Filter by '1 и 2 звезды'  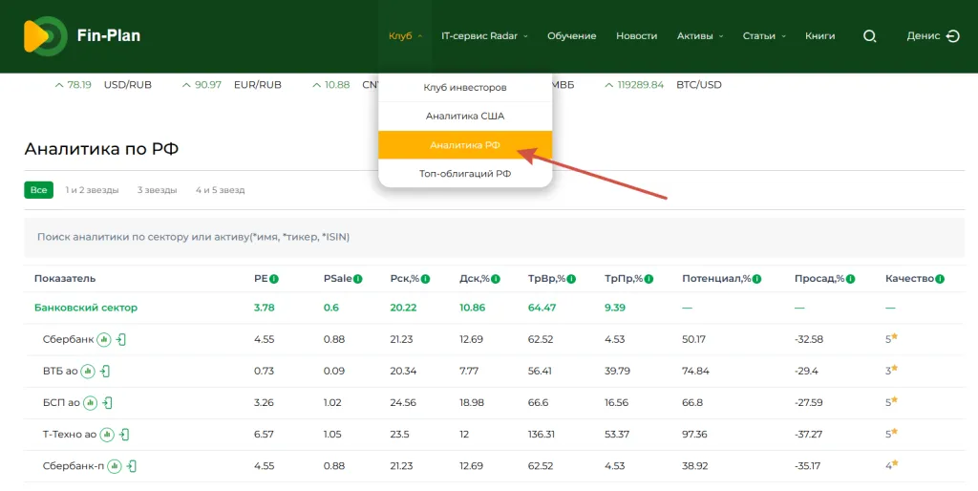(x=92, y=190)
